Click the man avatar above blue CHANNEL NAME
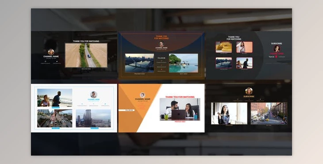 pos(93,95)
